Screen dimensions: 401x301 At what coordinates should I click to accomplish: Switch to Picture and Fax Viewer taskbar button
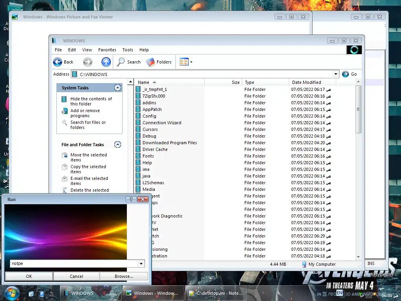click(x=154, y=293)
